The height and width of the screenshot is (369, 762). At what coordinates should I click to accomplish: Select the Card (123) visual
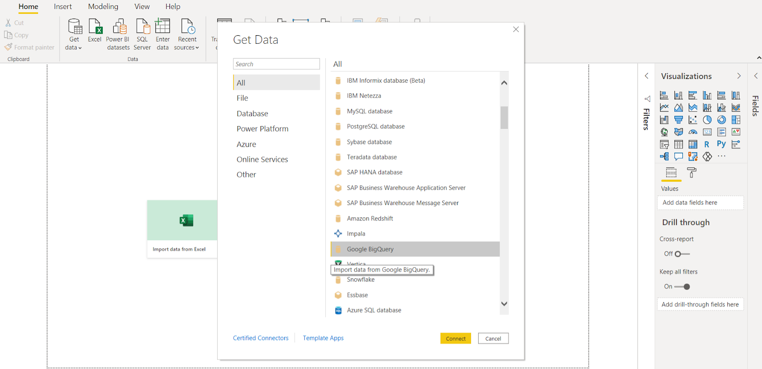click(707, 132)
